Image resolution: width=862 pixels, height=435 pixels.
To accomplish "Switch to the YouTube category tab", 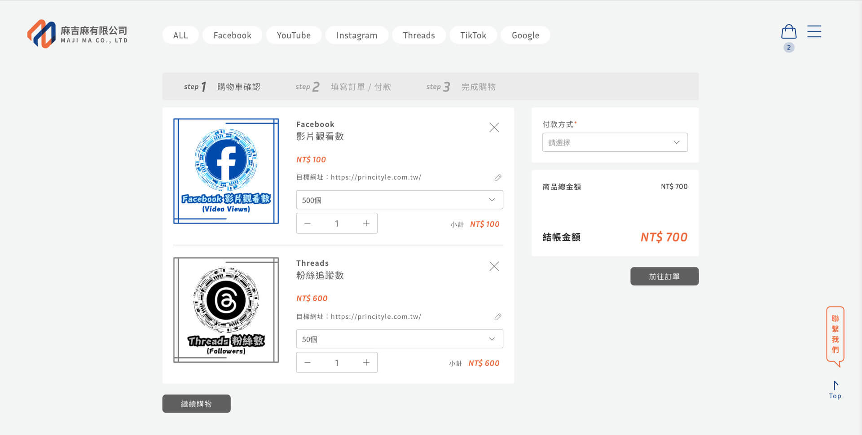I will pos(294,35).
